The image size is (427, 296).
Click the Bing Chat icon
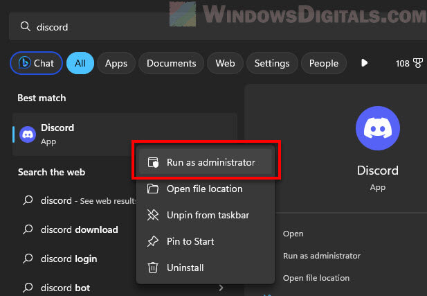tap(24, 63)
